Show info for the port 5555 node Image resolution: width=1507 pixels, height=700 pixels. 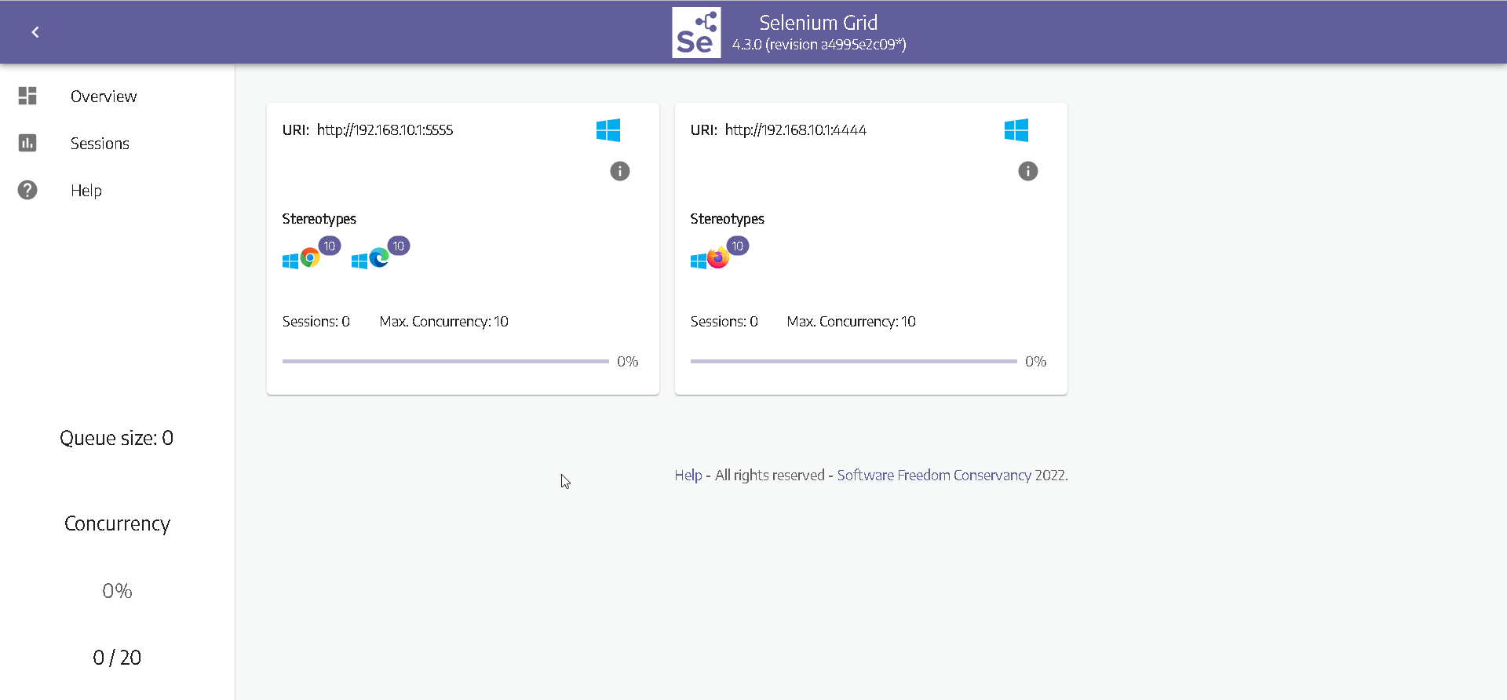coord(620,171)
